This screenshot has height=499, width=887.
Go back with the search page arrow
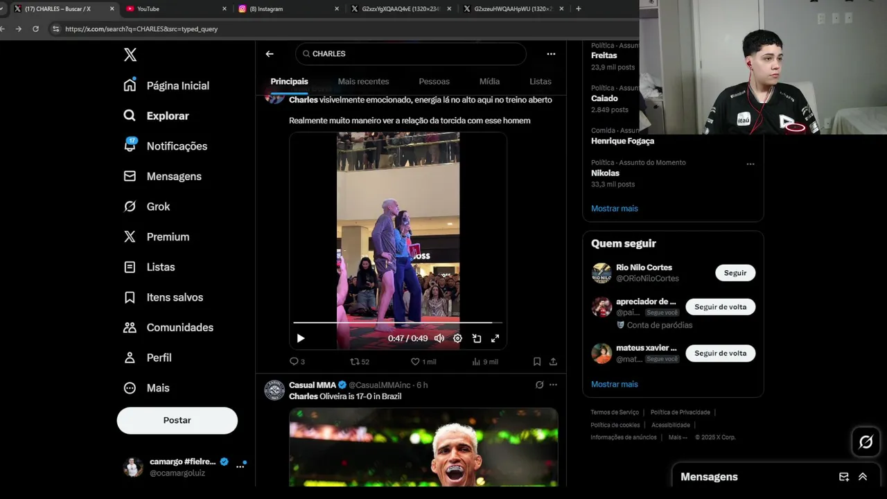(270, 53)
